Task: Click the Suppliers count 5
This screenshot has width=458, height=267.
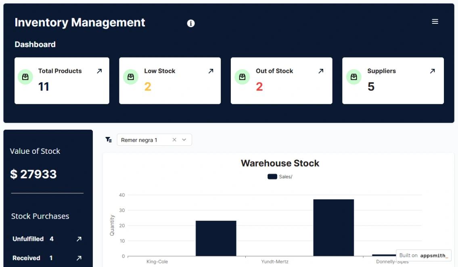Action: pyautogui.click(x=371, y=87)
